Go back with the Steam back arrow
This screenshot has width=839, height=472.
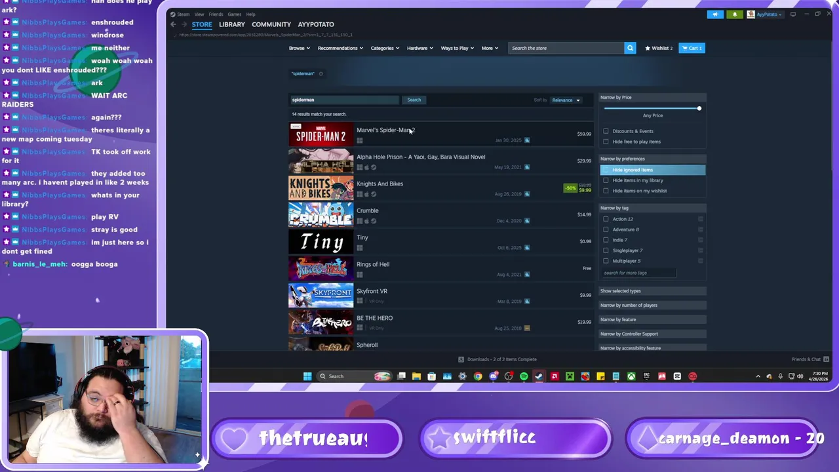pyautogui.click(x=173, y=24)
